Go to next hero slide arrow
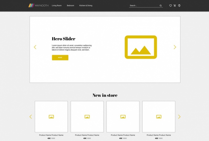This screenshot has height=141, width=209. [x=175, y=47]
